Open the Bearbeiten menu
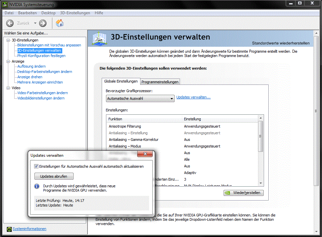Screen dimensions: 322x237 click(x=27, y=13)
